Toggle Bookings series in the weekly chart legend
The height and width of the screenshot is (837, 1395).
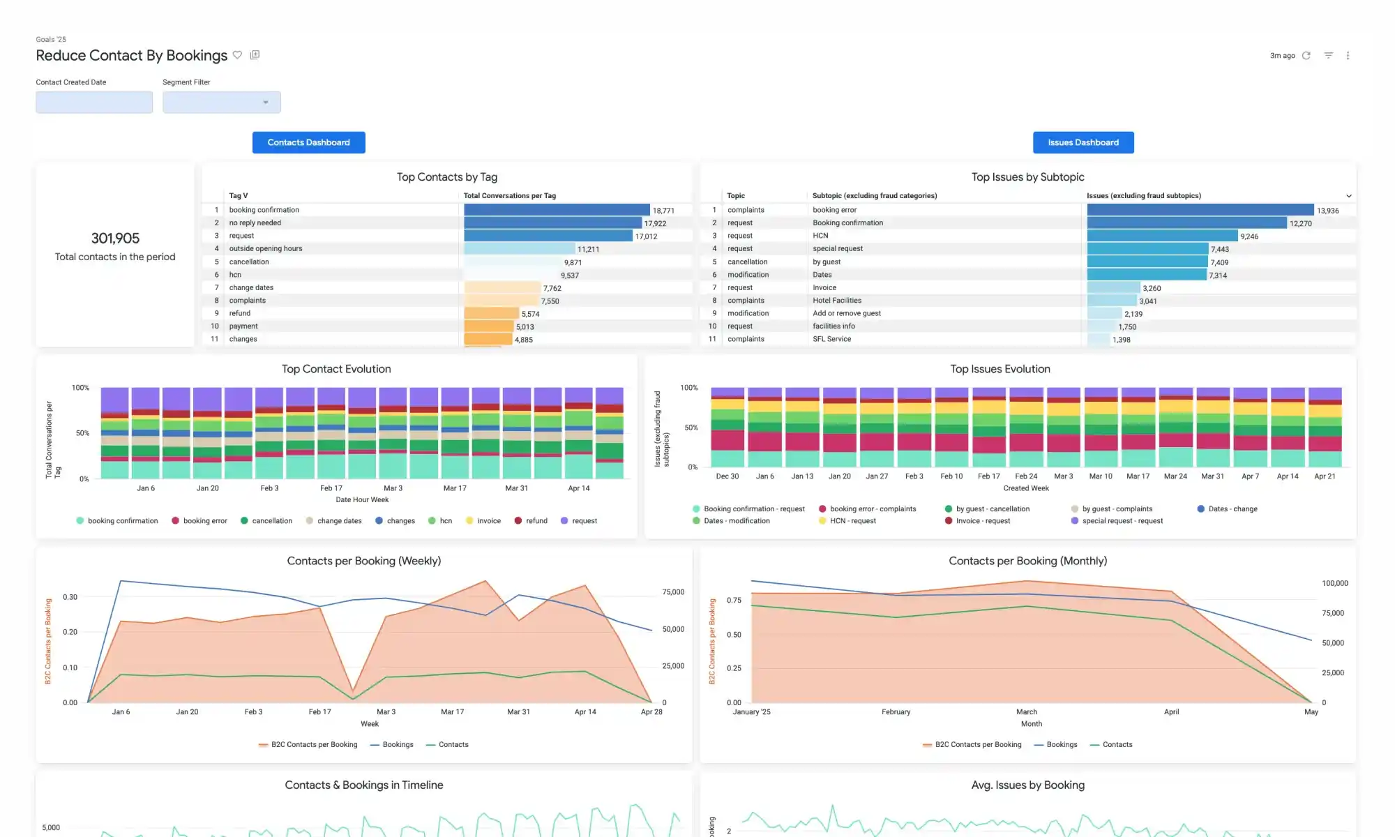pos(398,745)
